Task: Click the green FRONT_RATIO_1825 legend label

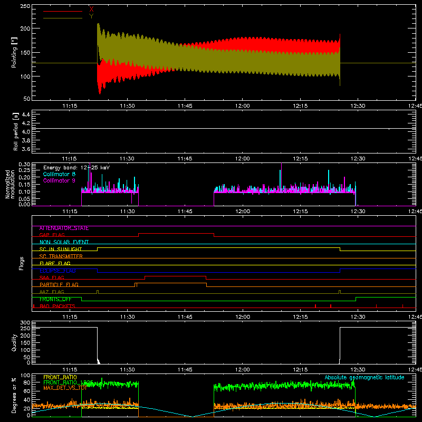Action: click(68, 382)
